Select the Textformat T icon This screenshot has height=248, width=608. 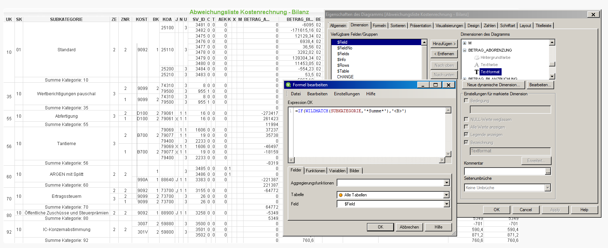point(477,72)
